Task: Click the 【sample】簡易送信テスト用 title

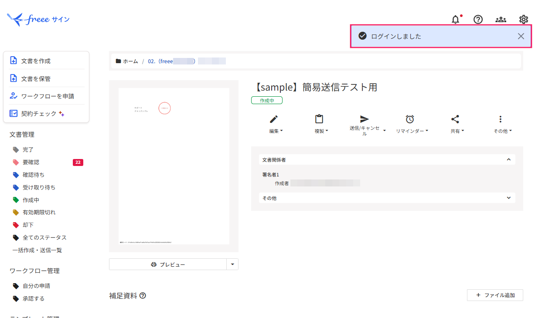Action: (x=314, y=87)
